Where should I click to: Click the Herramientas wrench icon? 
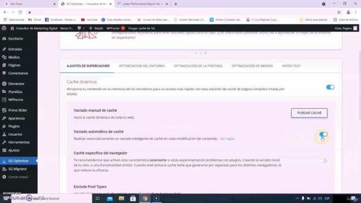coord(4,142)
